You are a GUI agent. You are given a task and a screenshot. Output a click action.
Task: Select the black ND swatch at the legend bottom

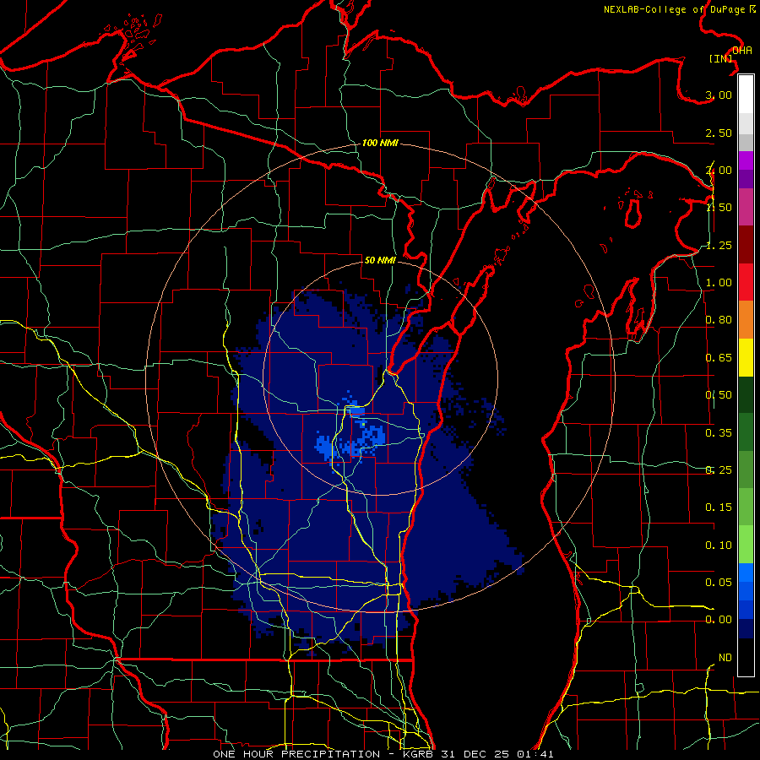click(x=746, y=657)
